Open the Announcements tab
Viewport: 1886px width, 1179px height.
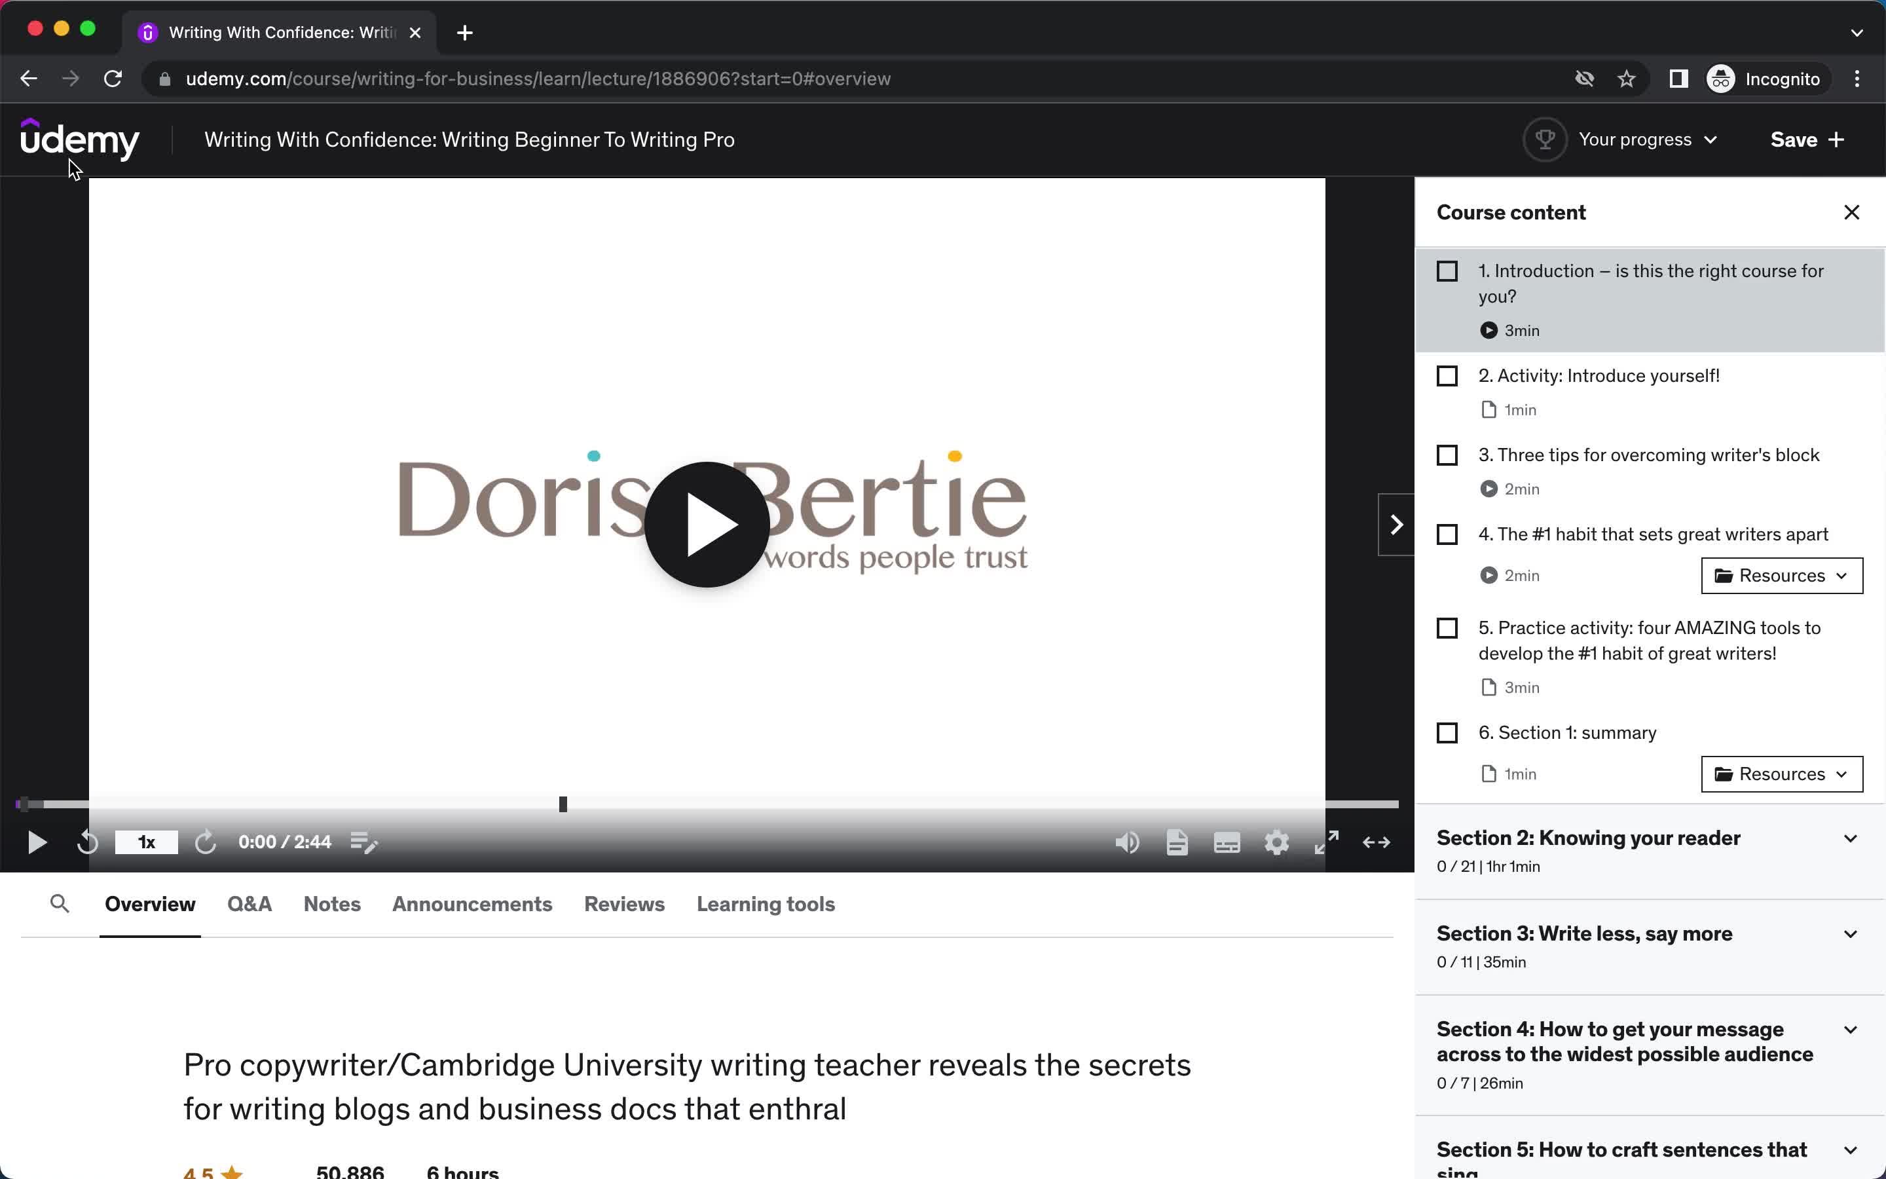472,904
